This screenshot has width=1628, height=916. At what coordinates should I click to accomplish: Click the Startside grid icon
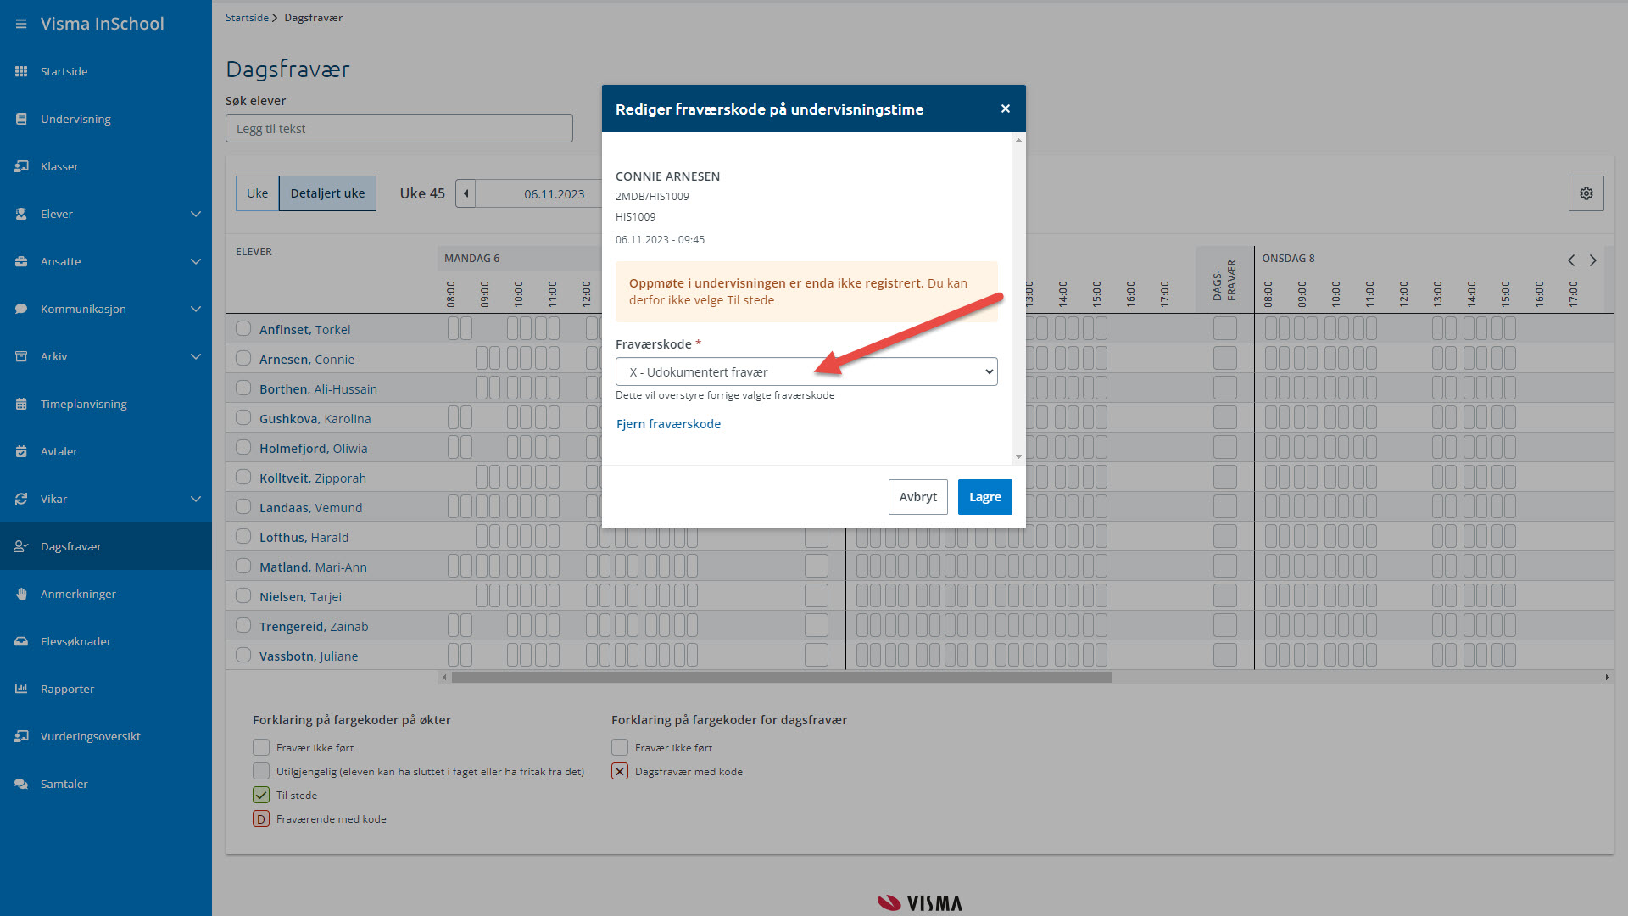pos(21,71)
